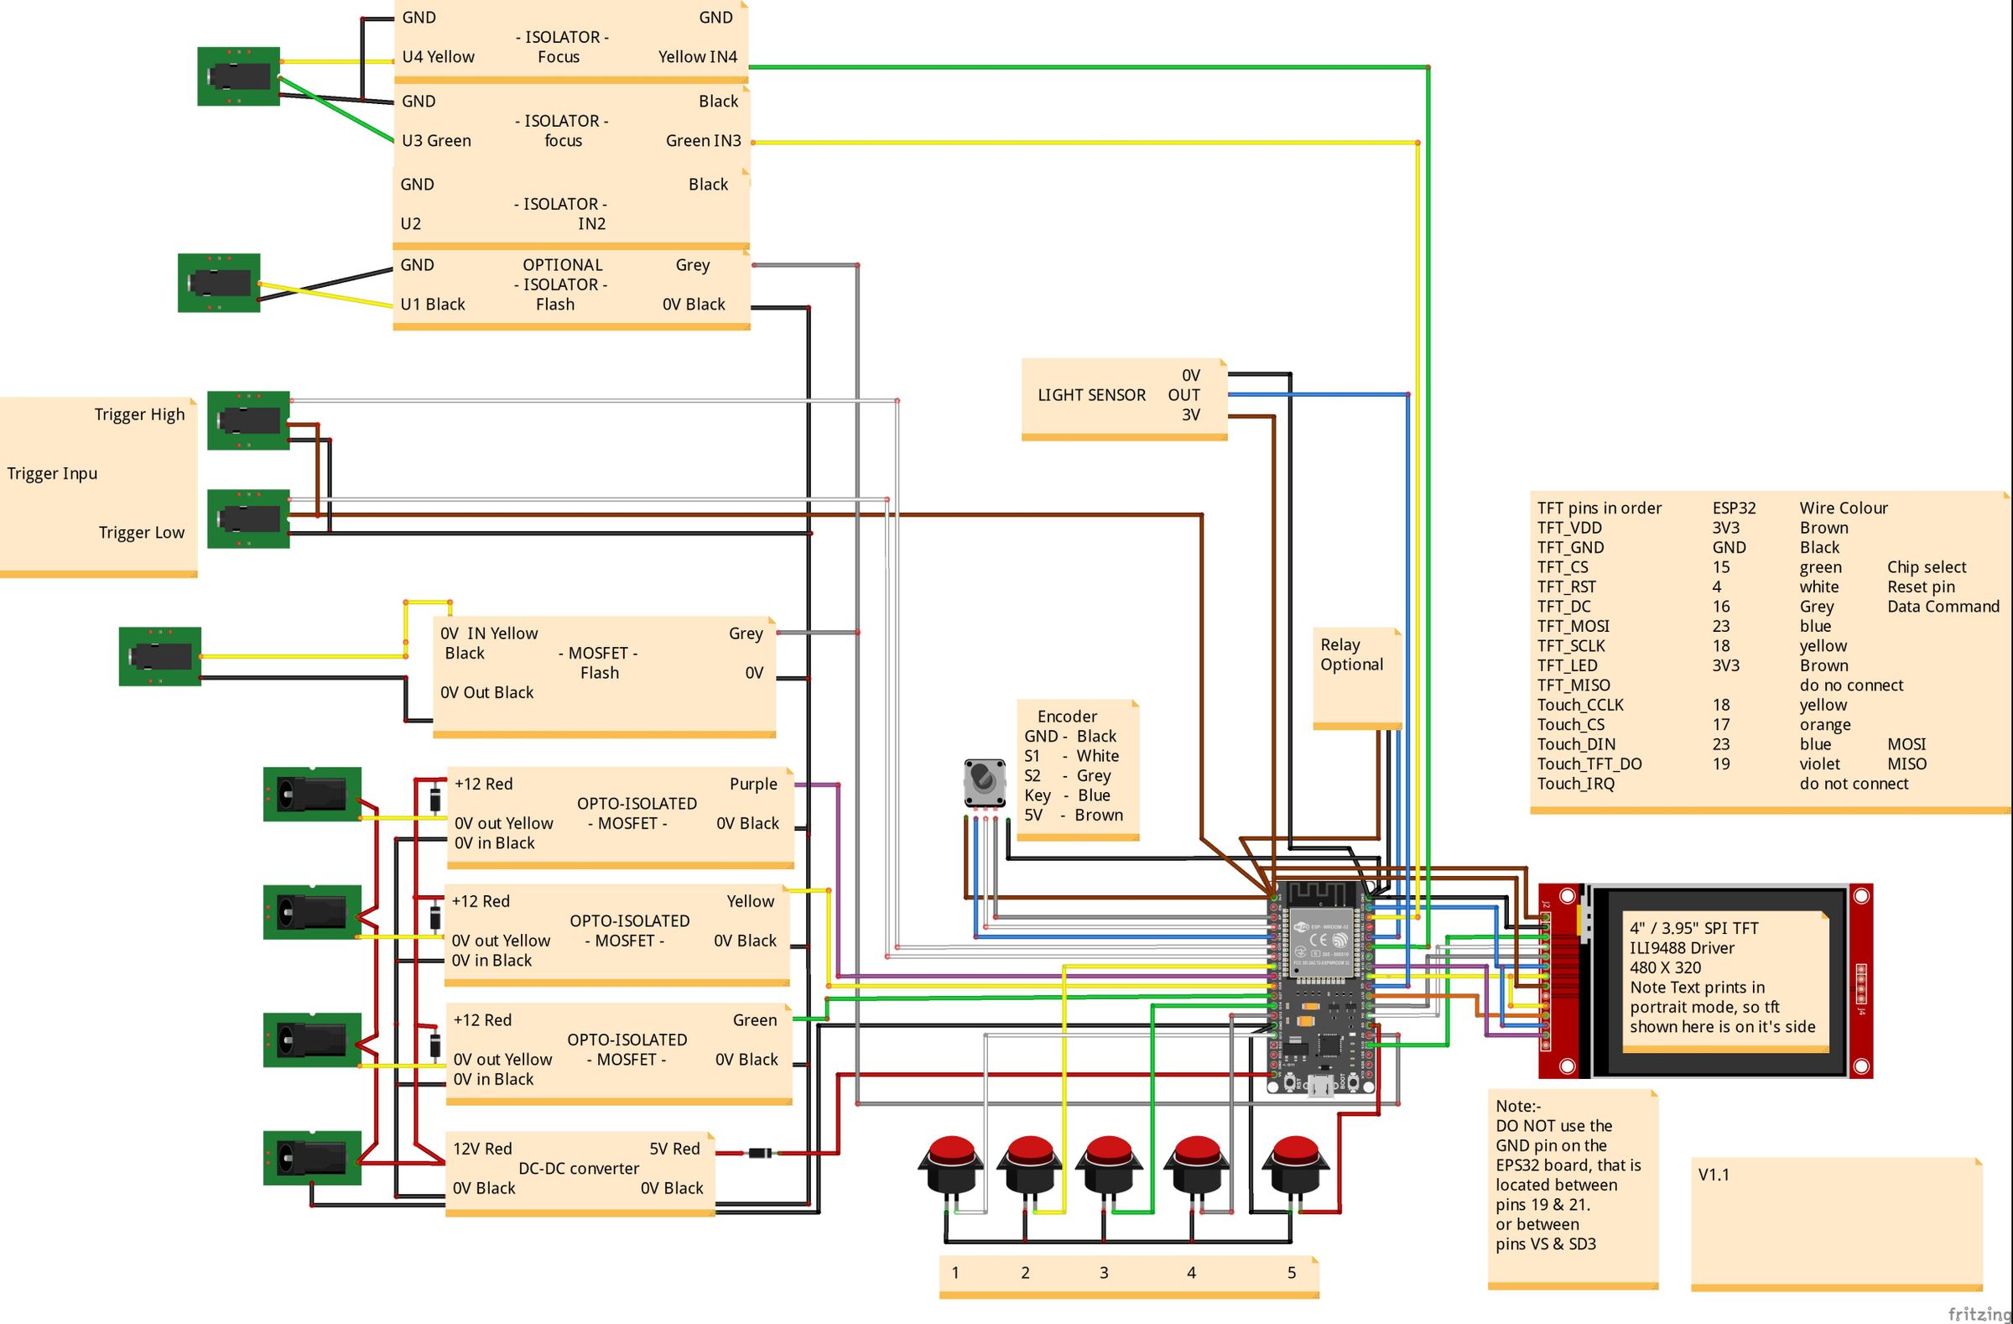Image resolution: width=2013 pixels, height=1324 pixels.
Task: Click the MOSFET Flash audio jack
Action: tap(160, 655)
